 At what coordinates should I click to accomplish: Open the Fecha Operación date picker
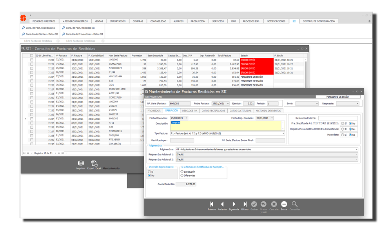[x=186, y=118]
